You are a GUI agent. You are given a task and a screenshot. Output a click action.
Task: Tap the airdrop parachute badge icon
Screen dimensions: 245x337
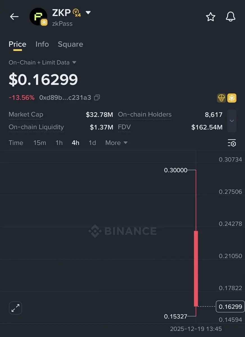221,98
